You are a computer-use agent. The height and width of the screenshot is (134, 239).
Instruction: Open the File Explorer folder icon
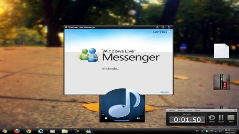(x=65, y=131)
